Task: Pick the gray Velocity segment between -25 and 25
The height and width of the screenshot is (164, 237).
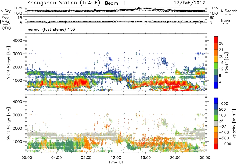Action: 216,124
